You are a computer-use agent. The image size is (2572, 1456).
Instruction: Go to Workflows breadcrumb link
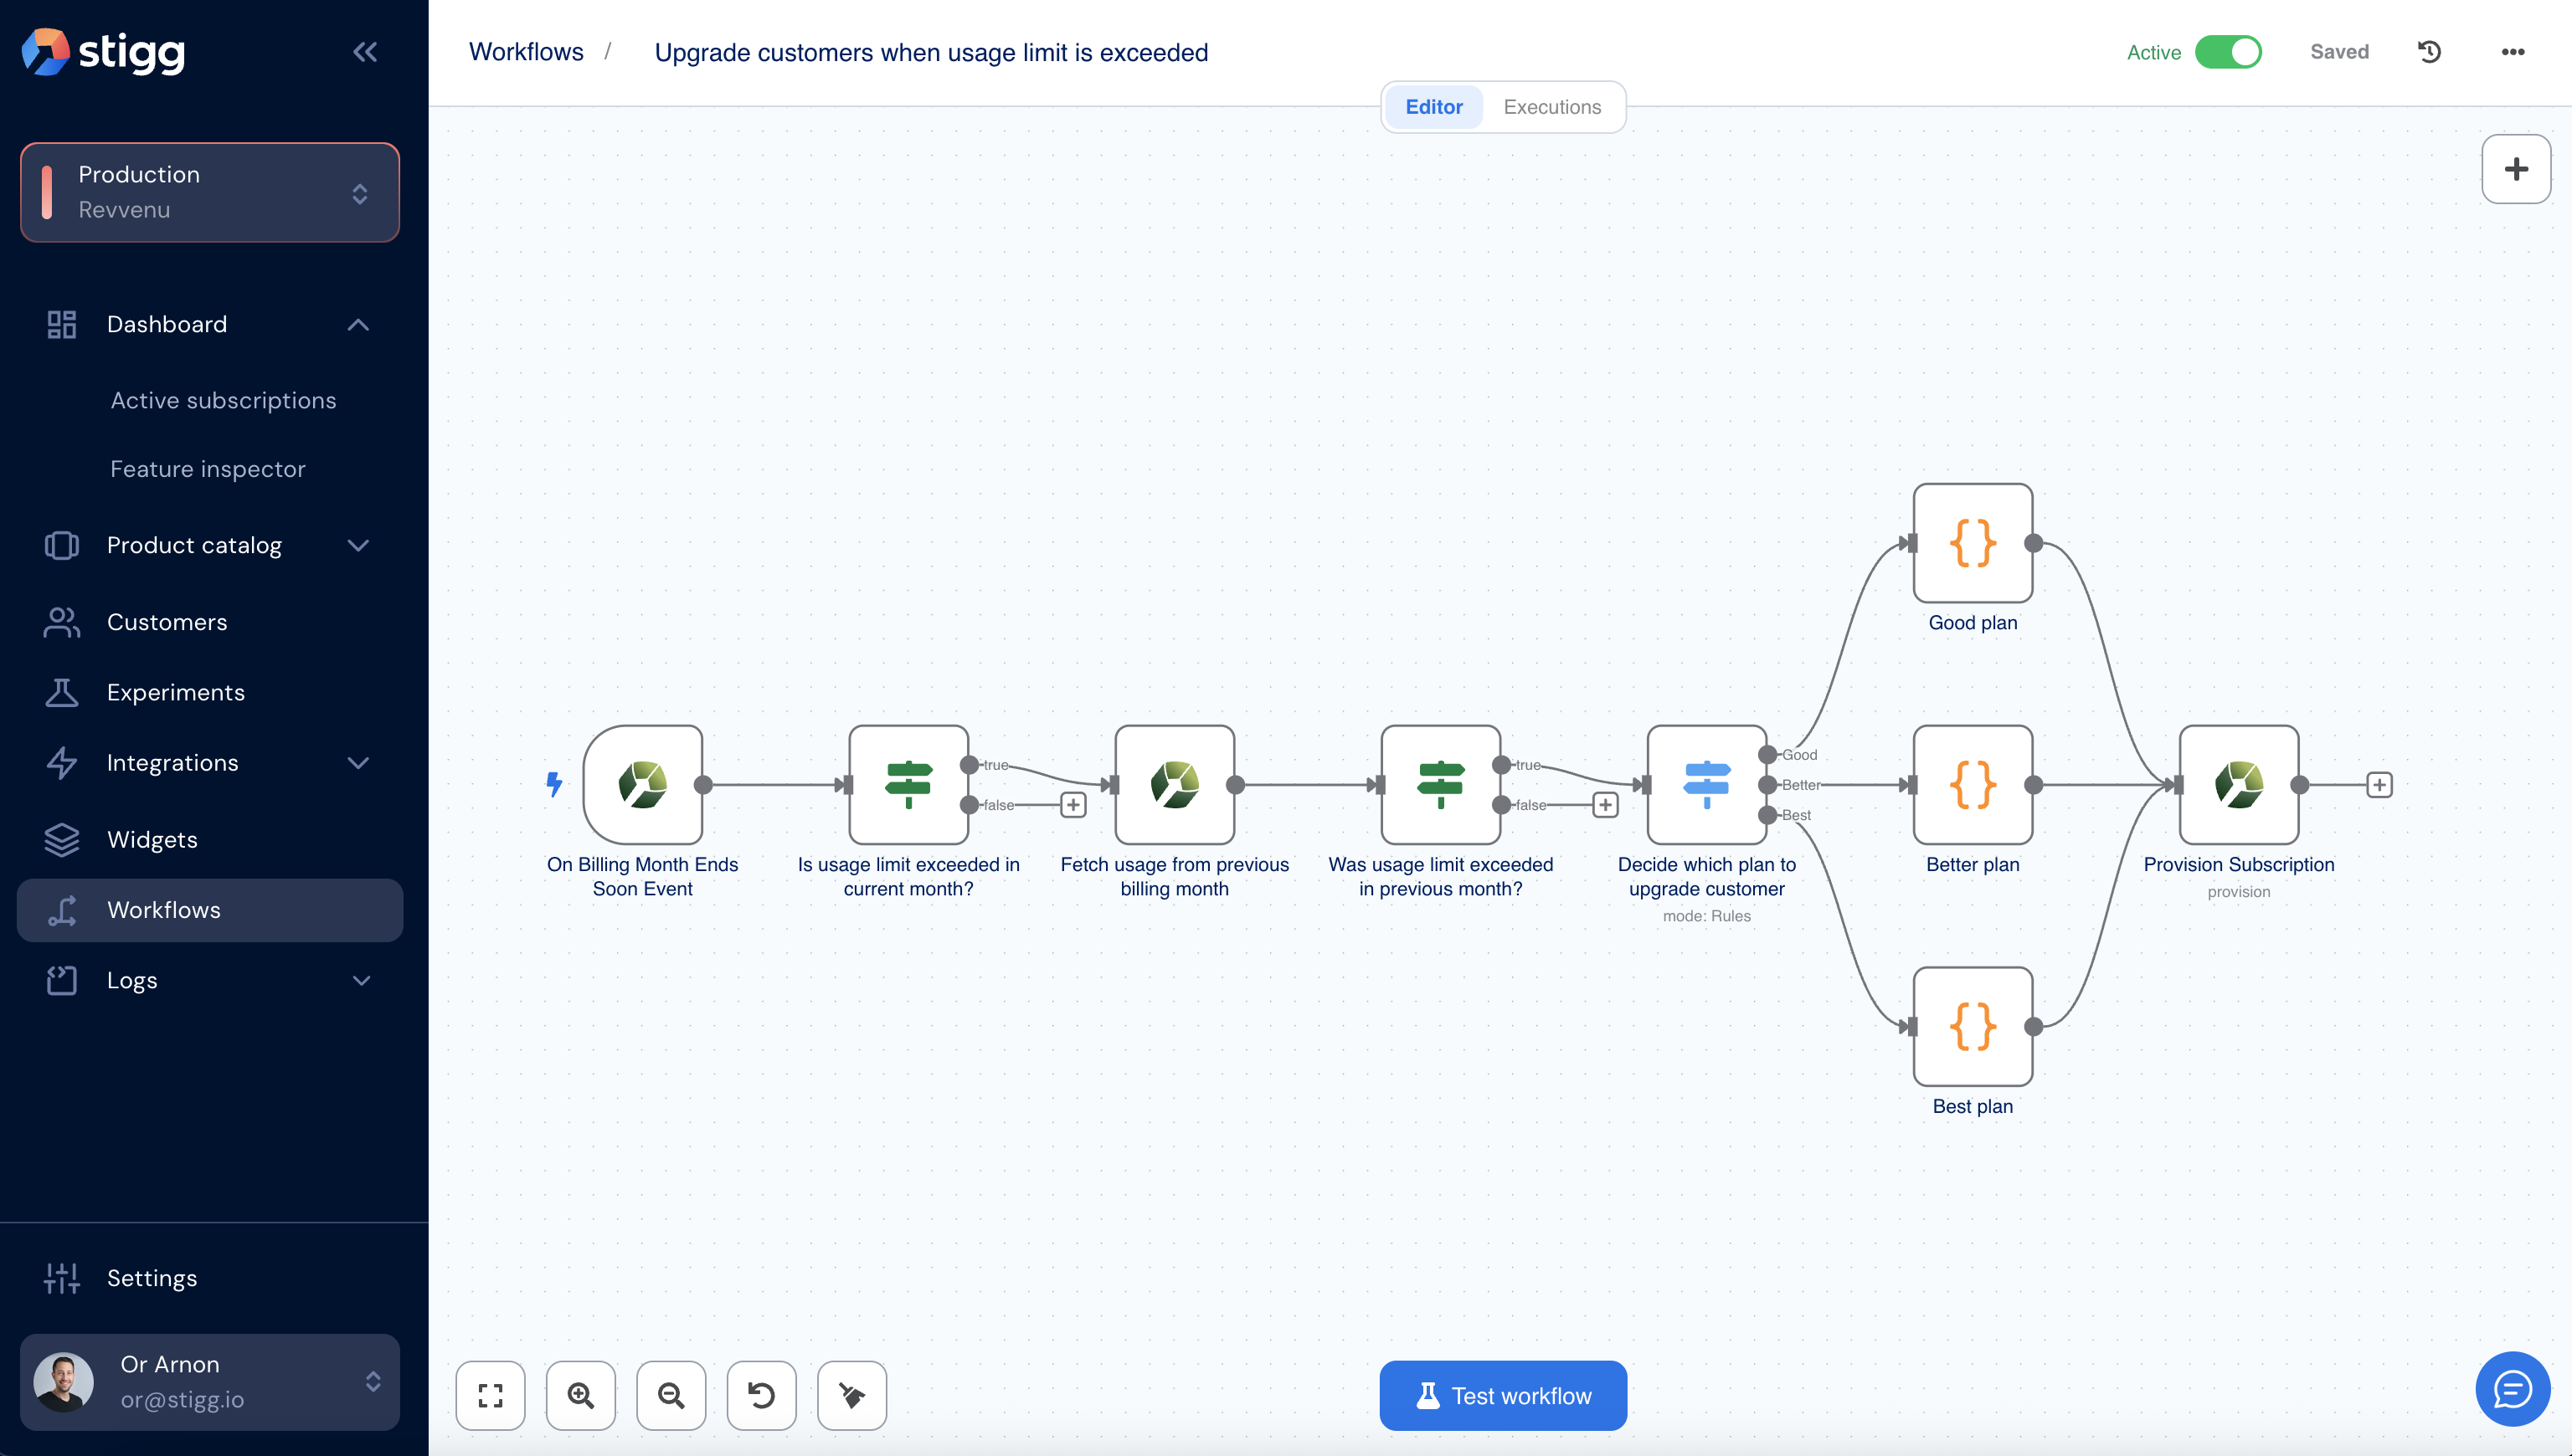(526, 52)
